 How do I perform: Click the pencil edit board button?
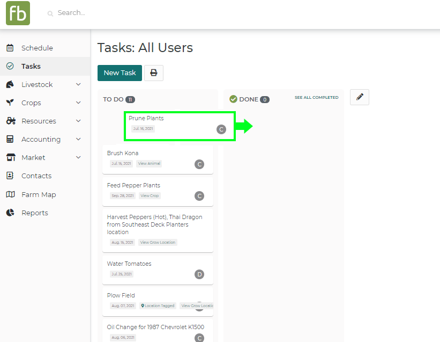click(x=360, y=97)
